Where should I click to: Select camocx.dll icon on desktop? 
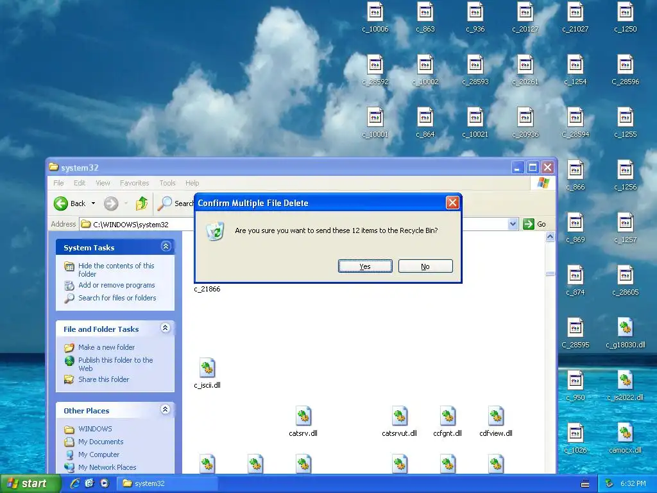(625, 433)
